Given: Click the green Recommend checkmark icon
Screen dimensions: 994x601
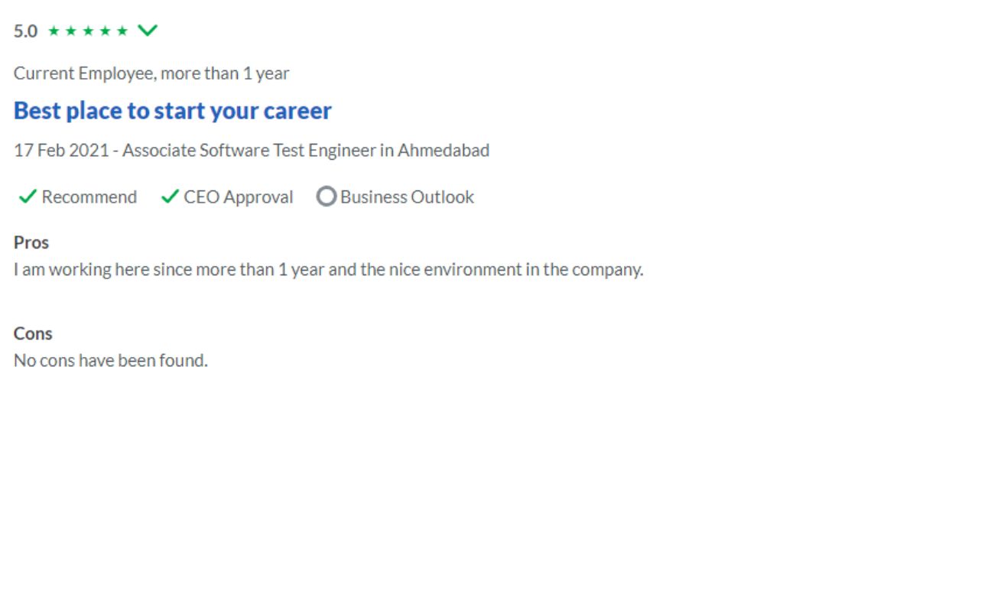Looking at the screenshot, I should pyautogui.click(x=28, y=197).
